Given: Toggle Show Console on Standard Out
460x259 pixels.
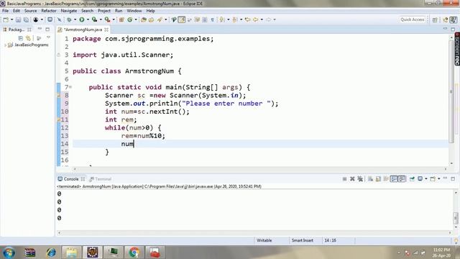Looking at the screenshot, I should (394, 179).
